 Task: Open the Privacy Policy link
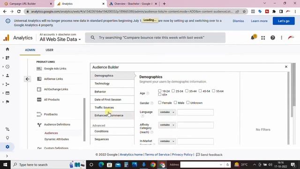182,154
